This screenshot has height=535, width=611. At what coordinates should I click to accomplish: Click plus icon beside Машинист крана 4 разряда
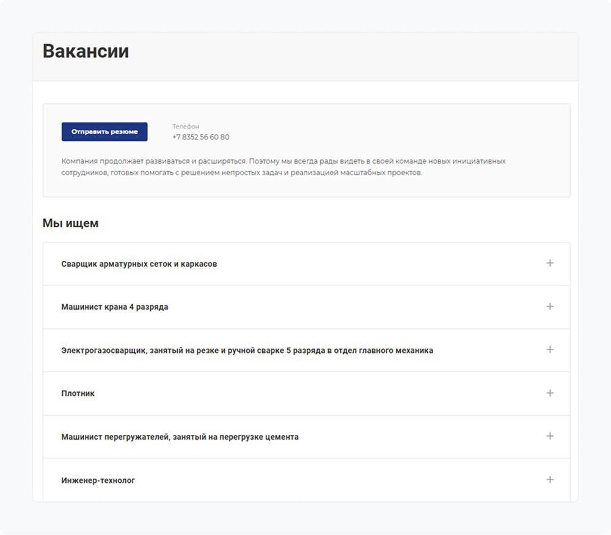point(550,307)
